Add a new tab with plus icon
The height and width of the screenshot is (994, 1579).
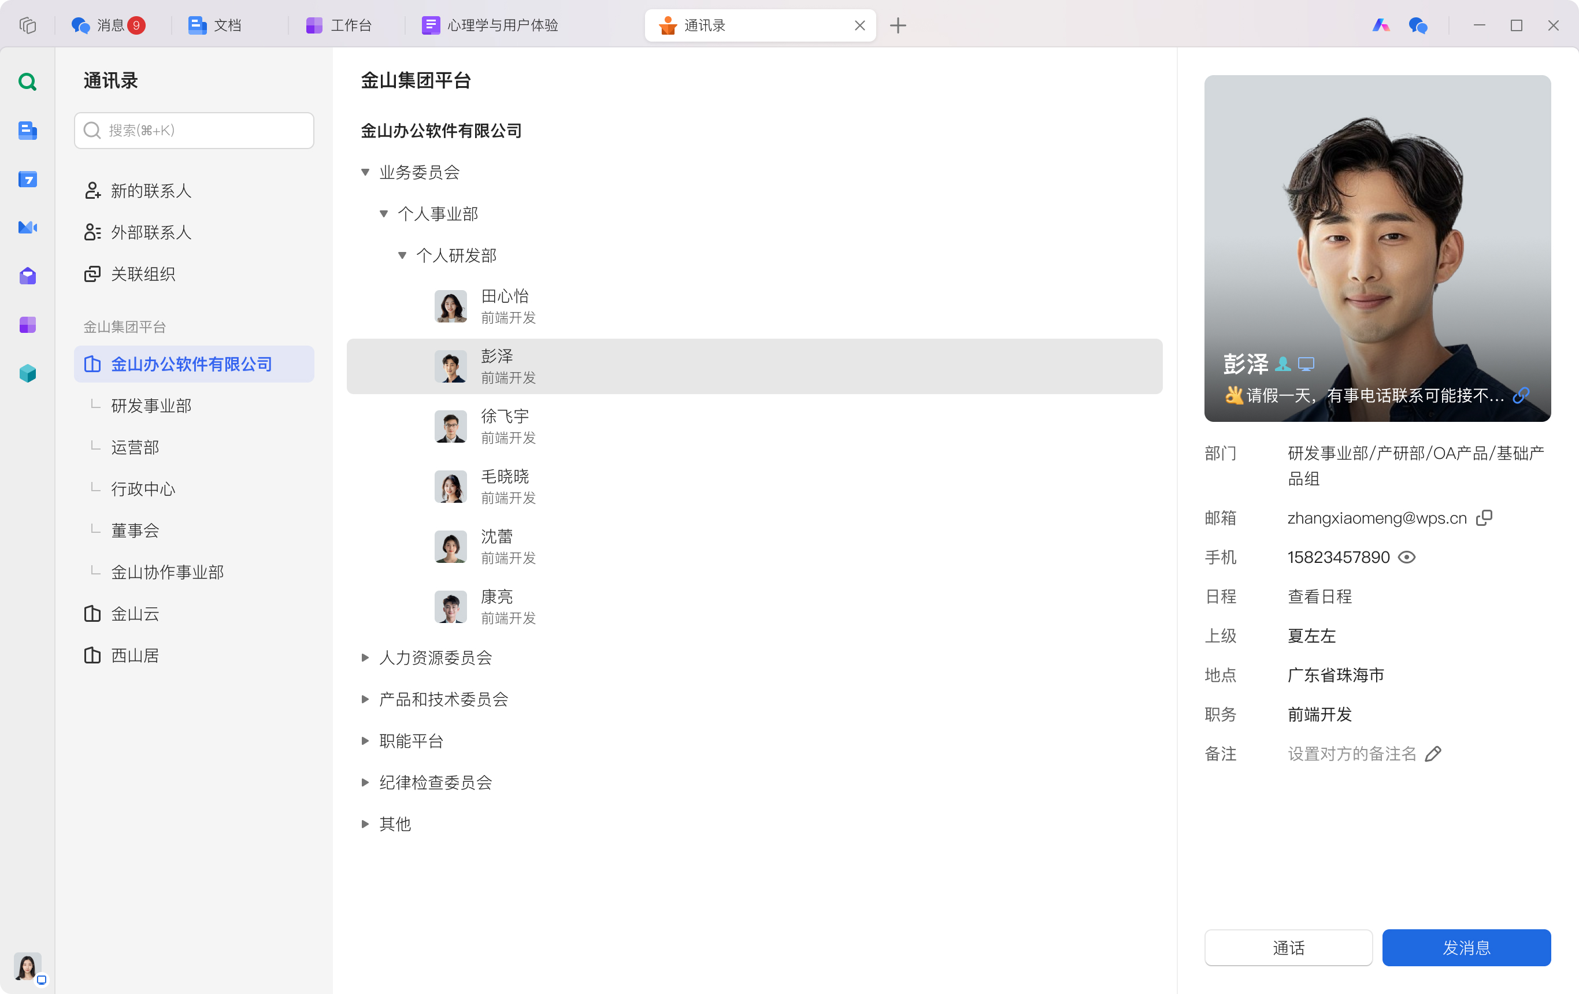898,25
